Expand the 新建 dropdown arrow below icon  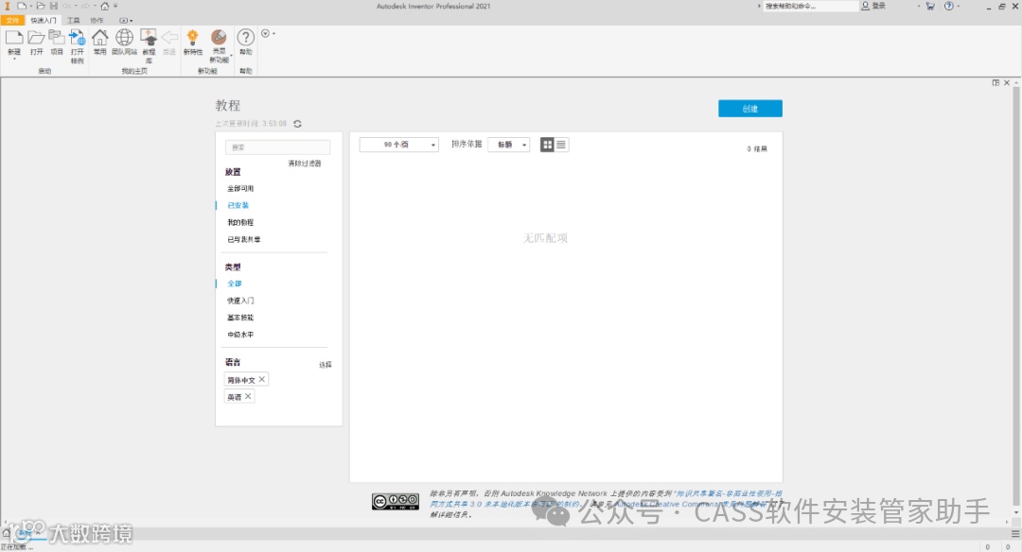13,60
